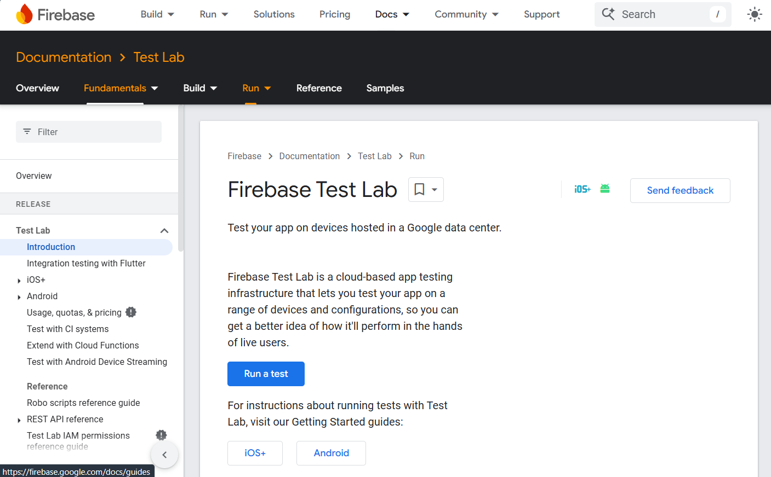
Task: Click the Firebase breadcrumb link
Action: [x=244, y=156]
